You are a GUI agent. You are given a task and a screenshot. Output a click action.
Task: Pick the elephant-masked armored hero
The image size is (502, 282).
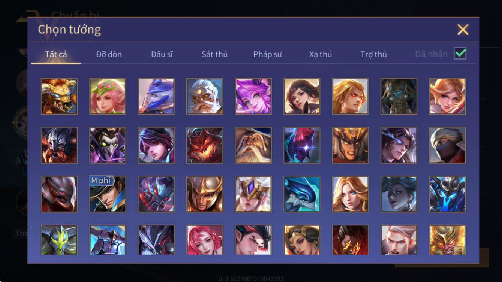click(x=399, y=96)
